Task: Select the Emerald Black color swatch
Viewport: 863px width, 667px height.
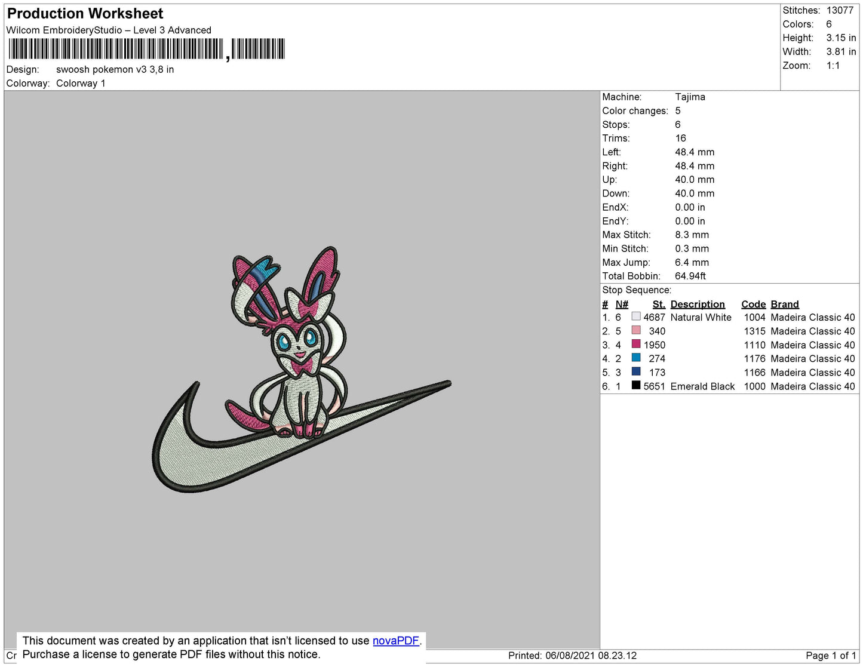Action: point(636,385)
